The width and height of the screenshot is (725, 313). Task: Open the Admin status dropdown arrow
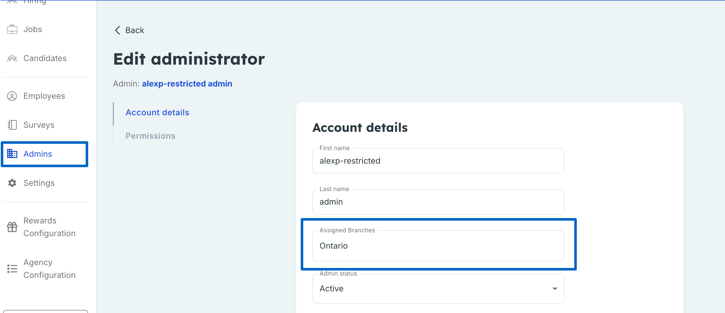click(x=555, y=289)
